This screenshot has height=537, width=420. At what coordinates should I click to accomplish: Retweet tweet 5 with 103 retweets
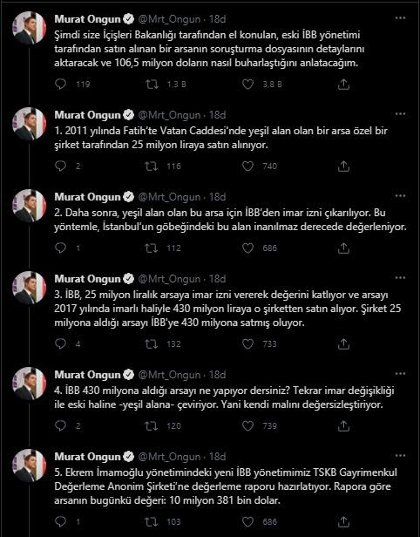152,521
